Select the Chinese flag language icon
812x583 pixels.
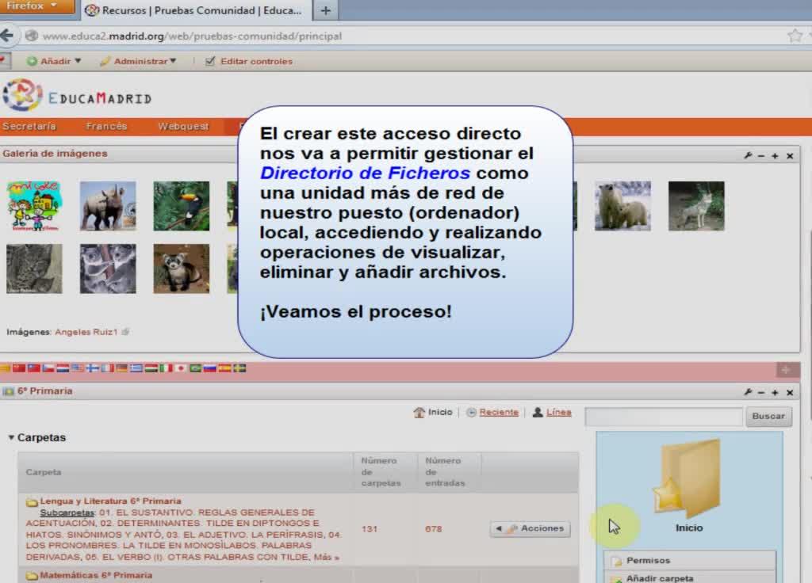tap(19, 368)
